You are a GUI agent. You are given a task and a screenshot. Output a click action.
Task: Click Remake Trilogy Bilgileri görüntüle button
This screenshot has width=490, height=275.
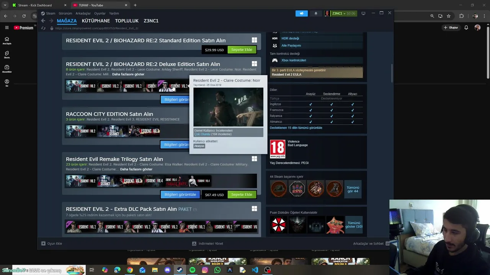[x=180, y=194]
